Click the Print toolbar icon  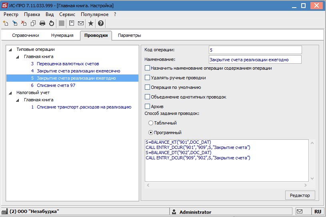(x=42, y=23)
